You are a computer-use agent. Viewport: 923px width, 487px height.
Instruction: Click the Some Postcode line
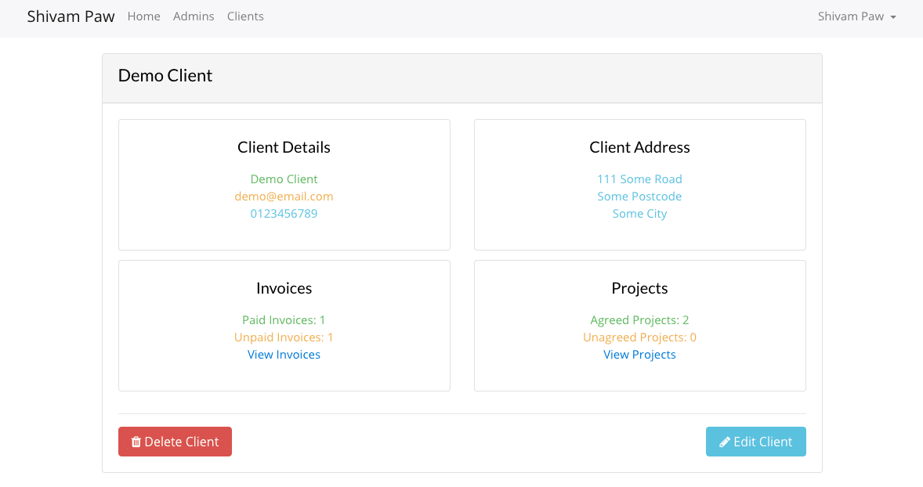(639, 197)
